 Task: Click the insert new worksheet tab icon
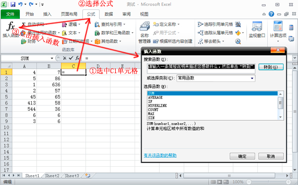point(87,176)
